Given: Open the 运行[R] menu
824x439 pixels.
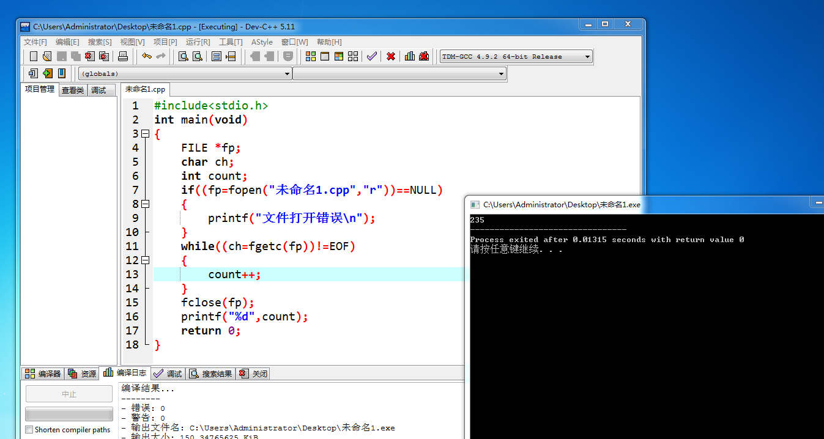Looking at the screenshot, I should pos(198,42).
